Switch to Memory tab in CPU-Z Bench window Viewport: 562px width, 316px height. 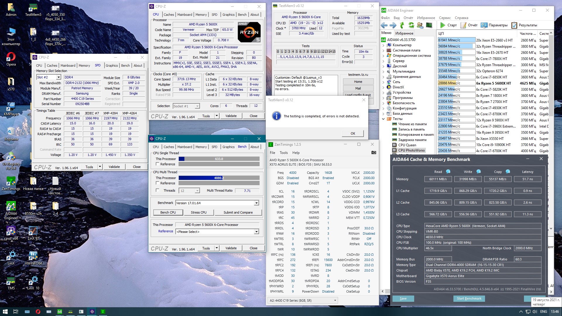click(x=201, y=147)
